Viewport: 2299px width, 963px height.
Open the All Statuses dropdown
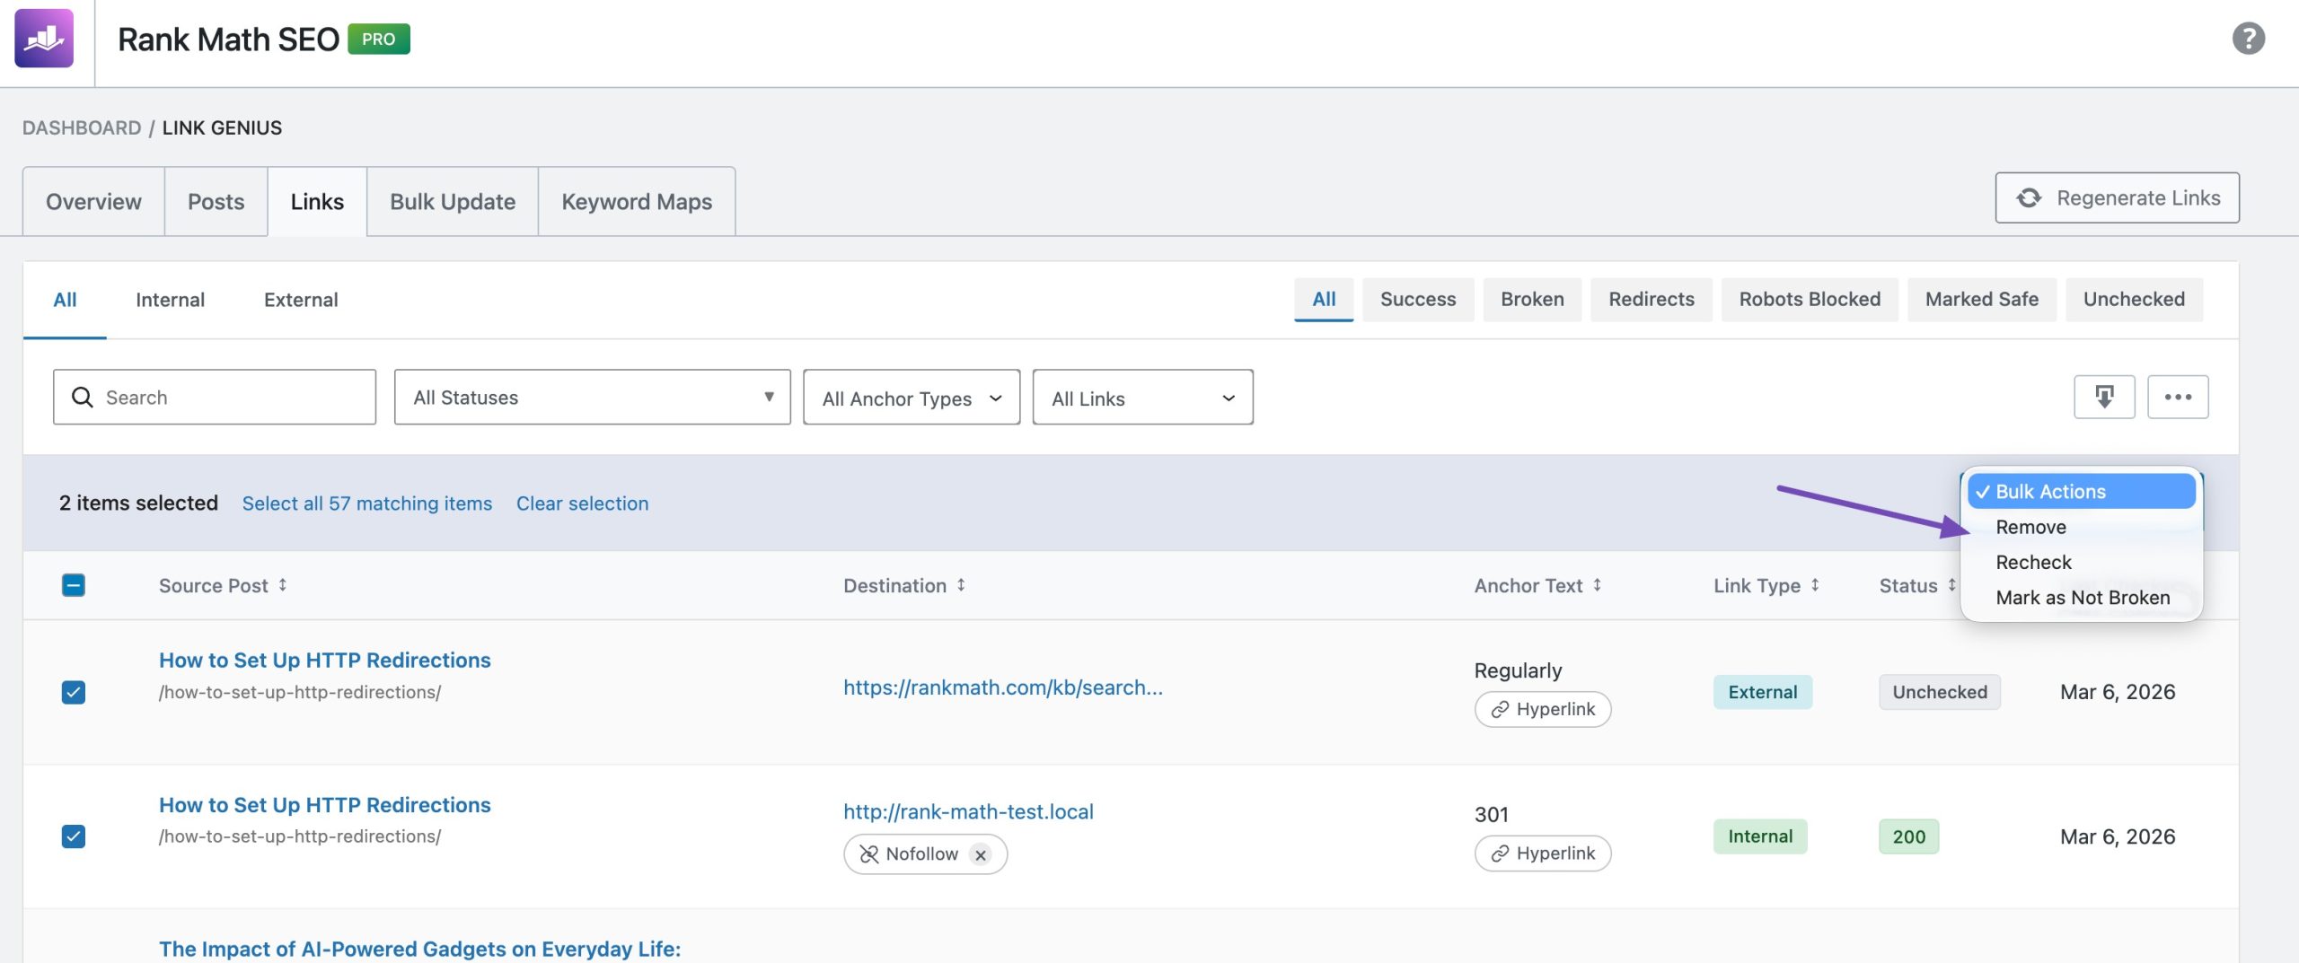pos(591,397)
